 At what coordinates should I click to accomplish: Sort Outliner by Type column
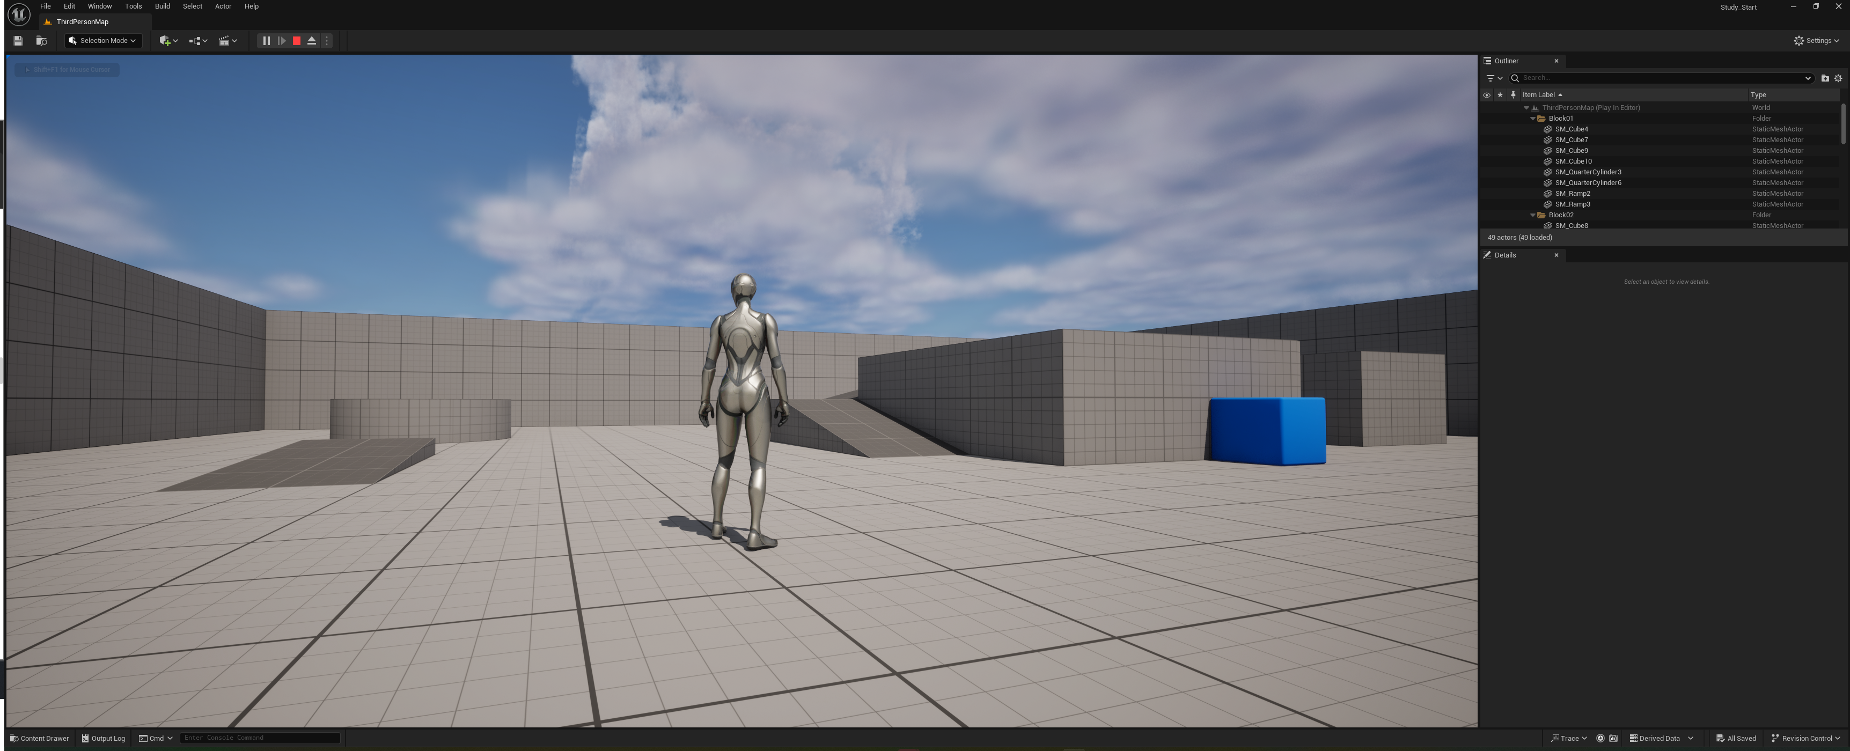pos(1793,95)
